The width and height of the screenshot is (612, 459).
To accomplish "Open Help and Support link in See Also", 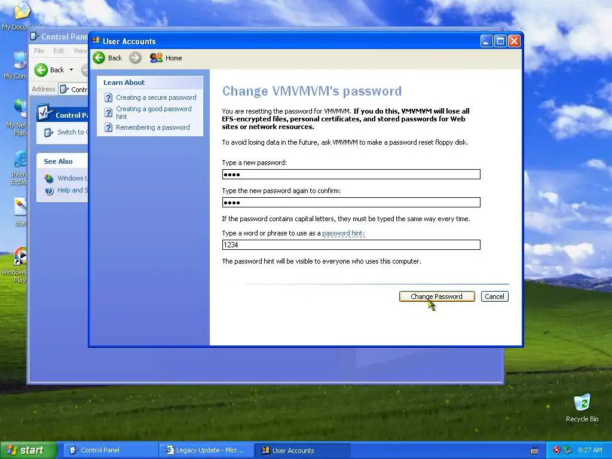I will (x=72, y=190).
